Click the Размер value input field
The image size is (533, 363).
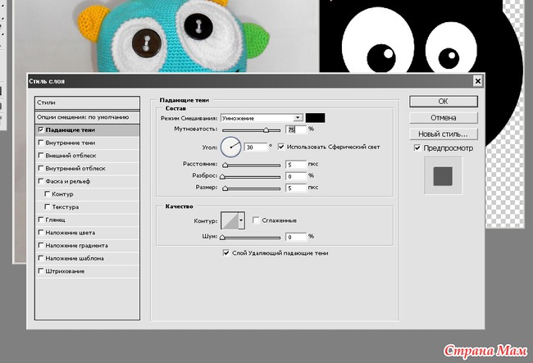294,188
